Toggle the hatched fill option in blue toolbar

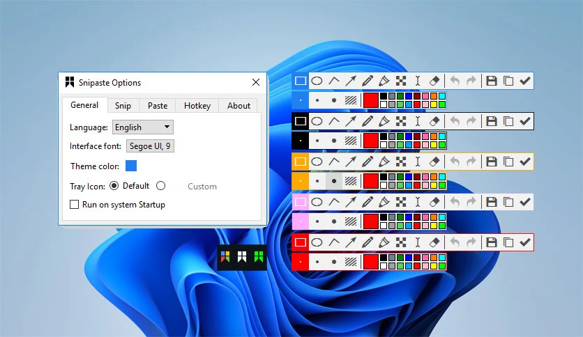351,100
